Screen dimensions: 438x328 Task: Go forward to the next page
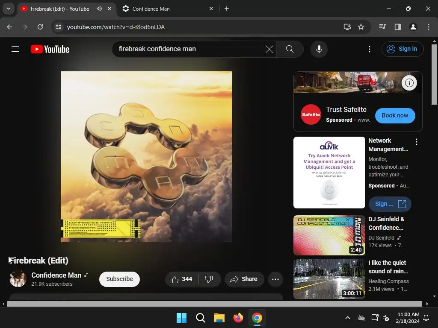point(25,27)
